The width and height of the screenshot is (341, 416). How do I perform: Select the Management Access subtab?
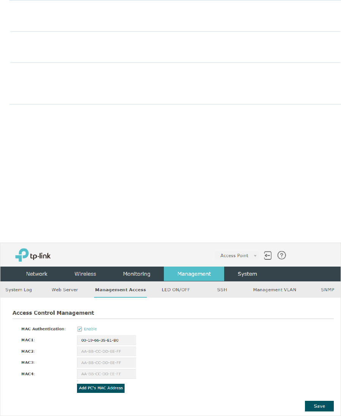[121, 290]
